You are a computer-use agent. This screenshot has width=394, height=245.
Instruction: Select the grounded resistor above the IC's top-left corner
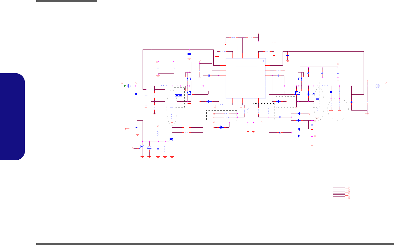click(223, 51)
